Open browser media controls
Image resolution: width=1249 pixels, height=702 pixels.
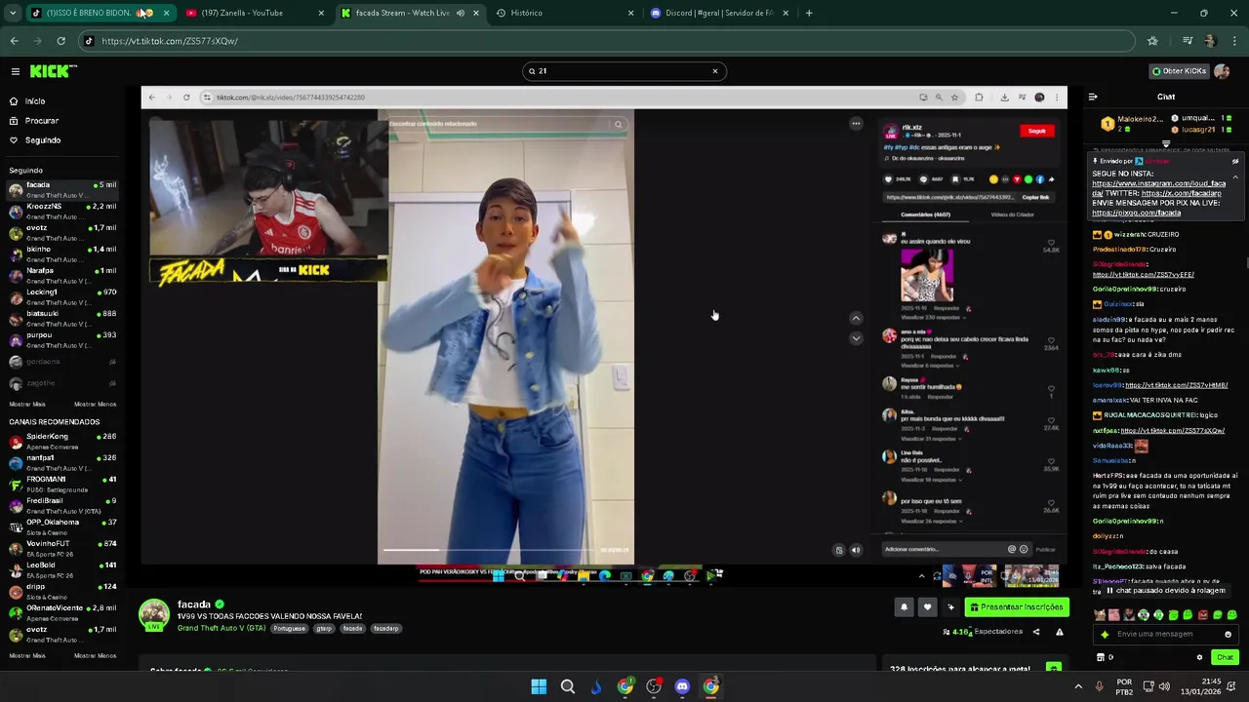point(1188,41)
